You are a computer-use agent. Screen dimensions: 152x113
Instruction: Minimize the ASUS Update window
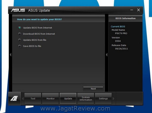pyautogui.click(x=132, y=10)
